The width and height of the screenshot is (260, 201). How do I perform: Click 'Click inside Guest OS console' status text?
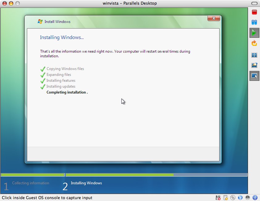coord(47,198)
